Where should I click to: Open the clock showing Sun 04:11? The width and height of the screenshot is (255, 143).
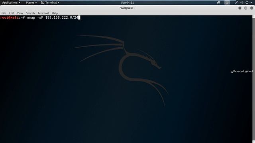(127, 2)
